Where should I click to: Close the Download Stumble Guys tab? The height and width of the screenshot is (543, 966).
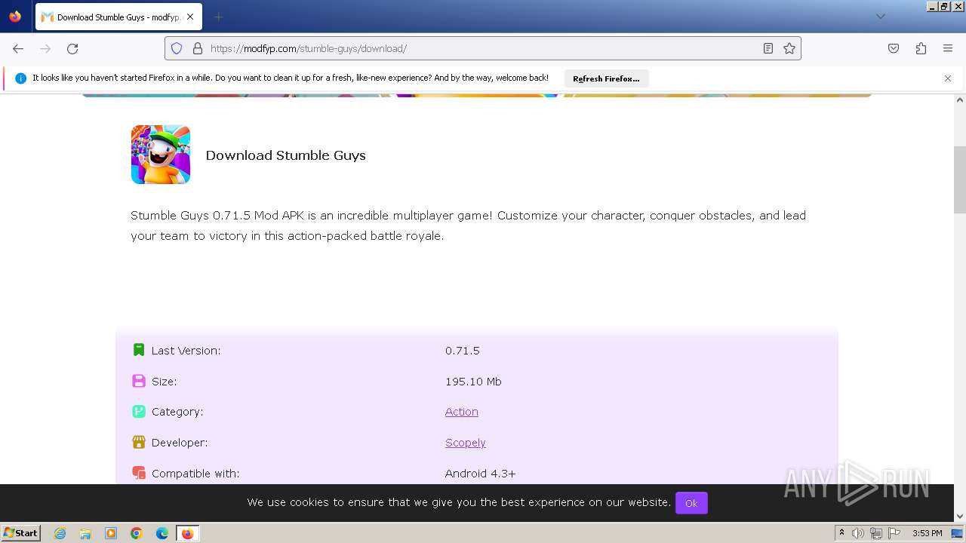click(x=190, y=17)
